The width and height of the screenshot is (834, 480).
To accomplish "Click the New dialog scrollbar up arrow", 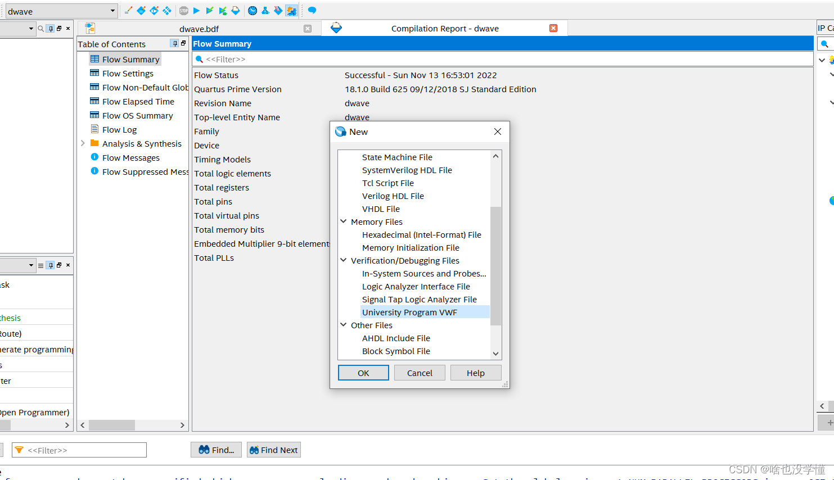I will [495, 156].
